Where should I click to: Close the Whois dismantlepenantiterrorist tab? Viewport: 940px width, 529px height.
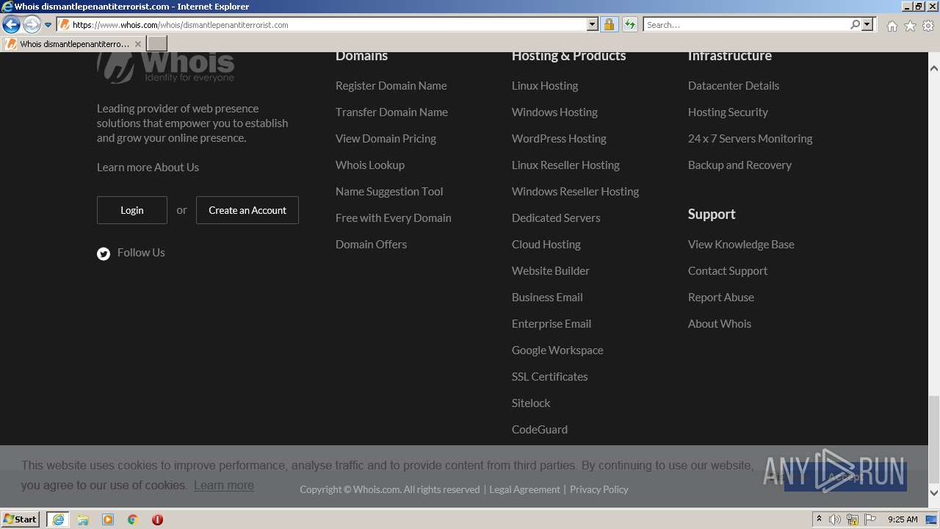(x=137, y=44)
